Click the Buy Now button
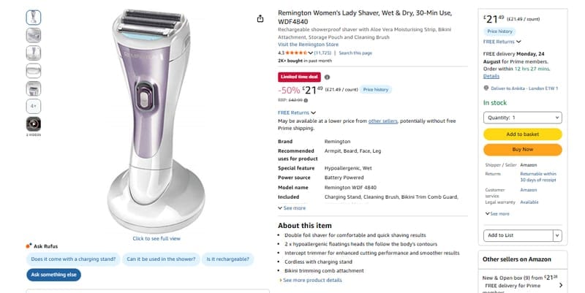 pos(523,150)
